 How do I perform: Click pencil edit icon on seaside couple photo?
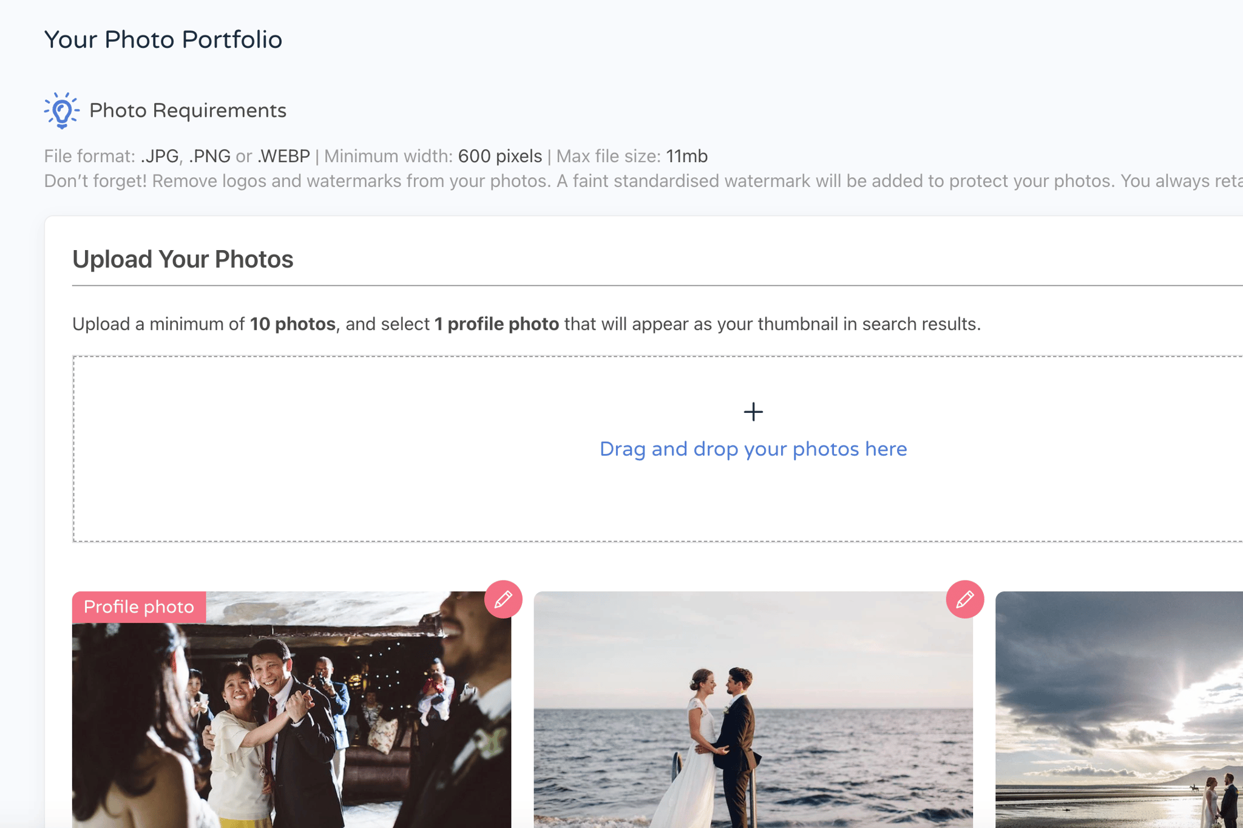pyautogui.click(x=964, y=600)
